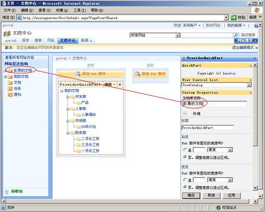The image size is (265, 212).
Task: Collapse the QuickPart section chevron
Action: [x=251, y=66]
